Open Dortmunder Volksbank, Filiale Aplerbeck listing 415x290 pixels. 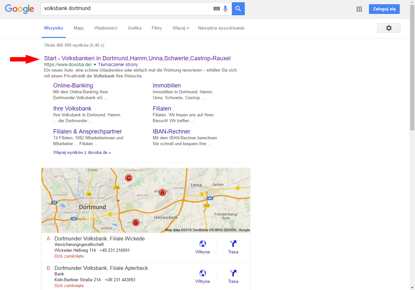click(x=101, y=268)
